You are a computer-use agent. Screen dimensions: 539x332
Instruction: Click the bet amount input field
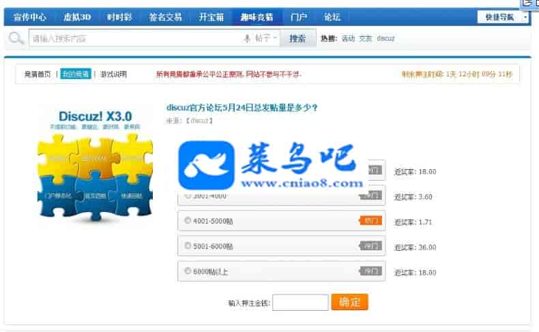(300, 303)
